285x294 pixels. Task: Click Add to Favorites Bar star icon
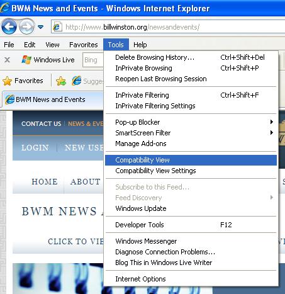point(61,81)
